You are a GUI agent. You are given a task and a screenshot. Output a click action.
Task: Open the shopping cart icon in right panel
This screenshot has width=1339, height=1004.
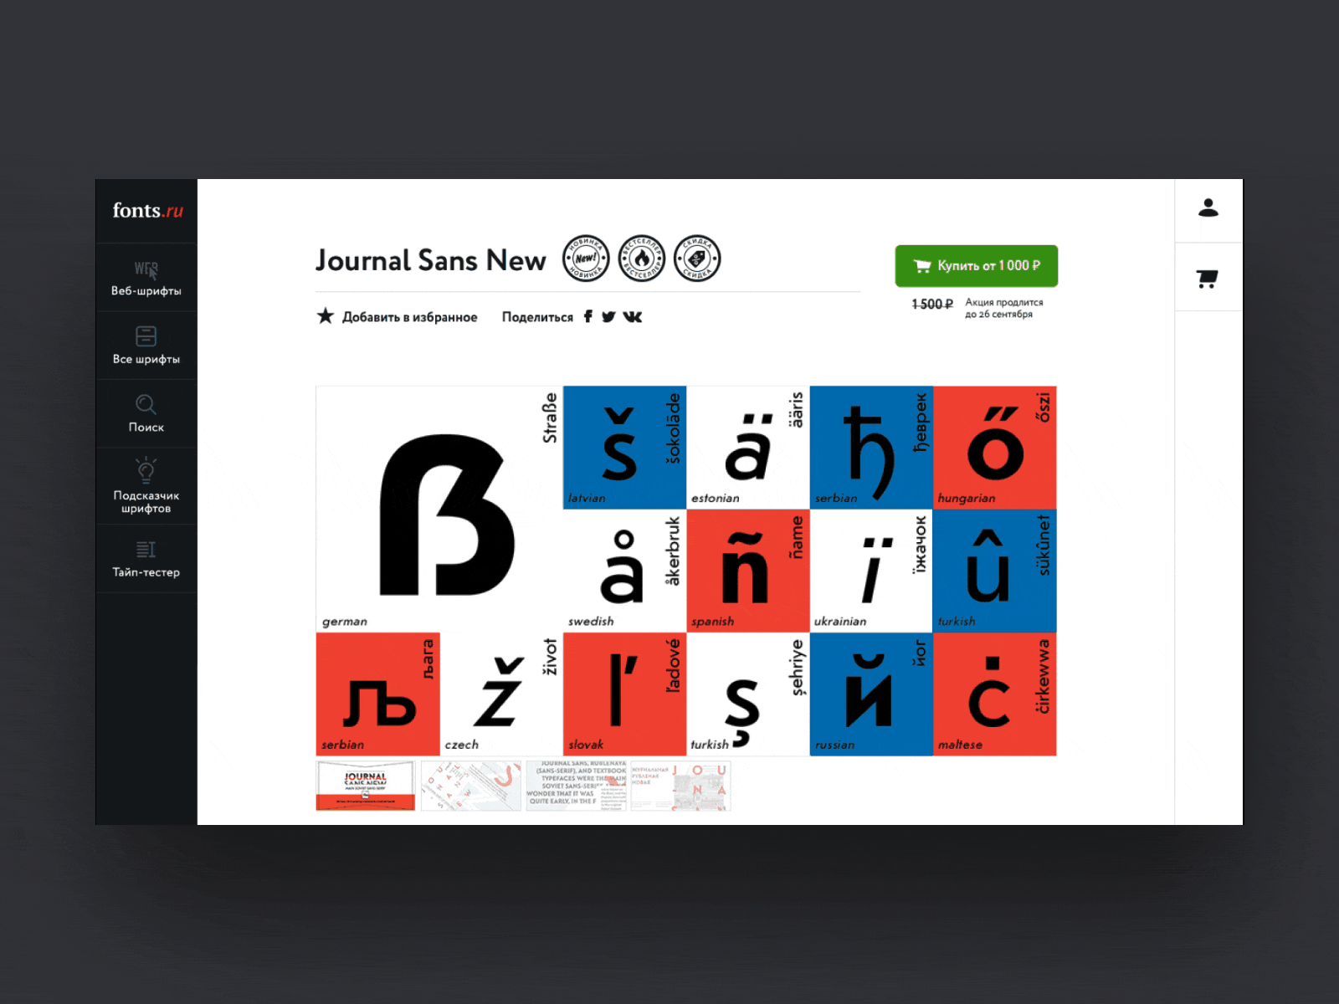(x=1207, y=279)
